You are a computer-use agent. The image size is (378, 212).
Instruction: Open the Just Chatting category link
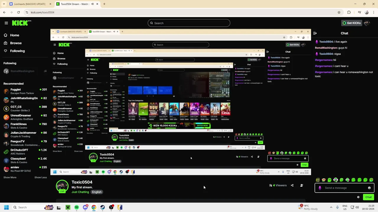[80, 192]
